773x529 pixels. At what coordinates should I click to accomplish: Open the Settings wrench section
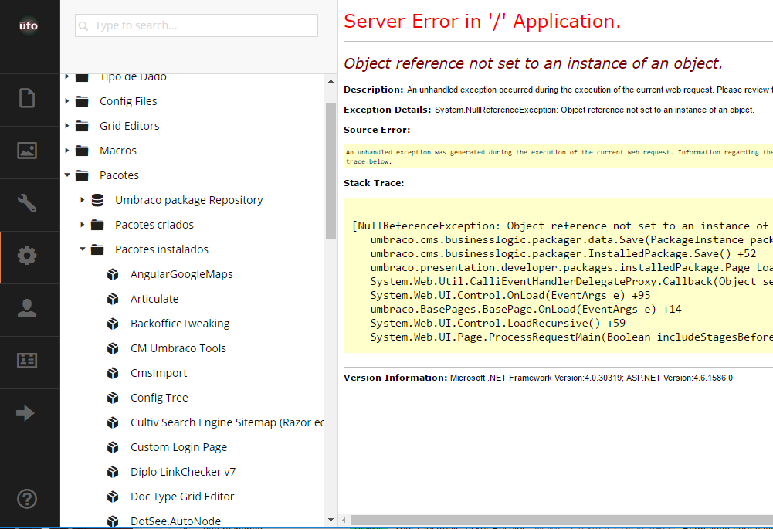[x=27, y=202]
